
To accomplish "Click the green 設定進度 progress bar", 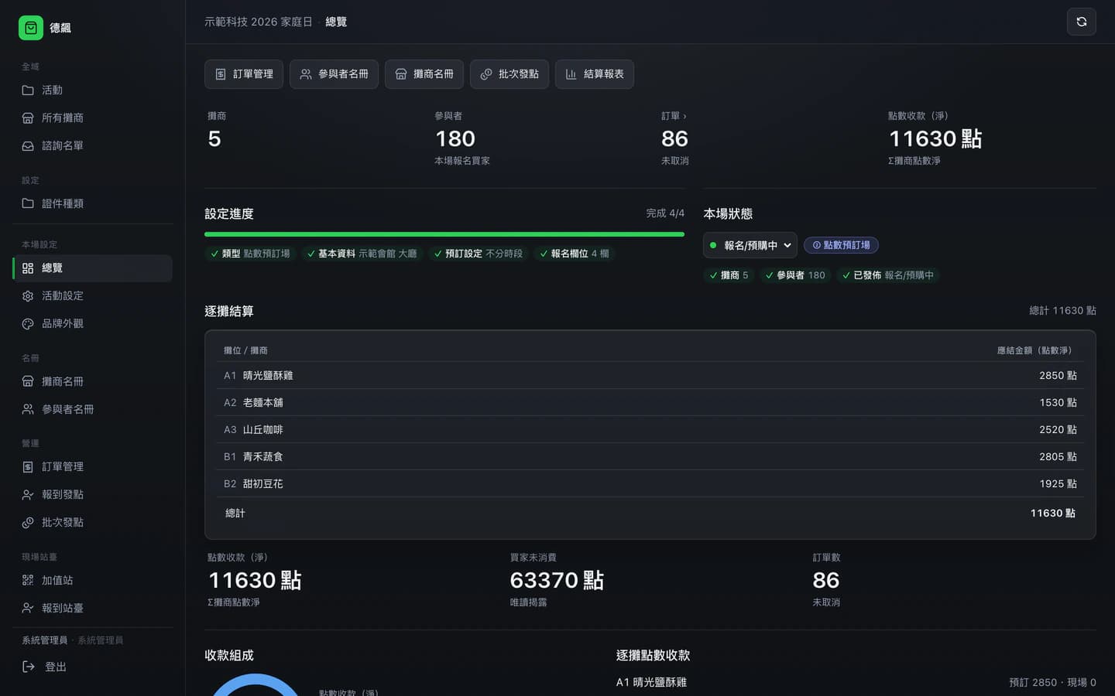I will 444,234.
